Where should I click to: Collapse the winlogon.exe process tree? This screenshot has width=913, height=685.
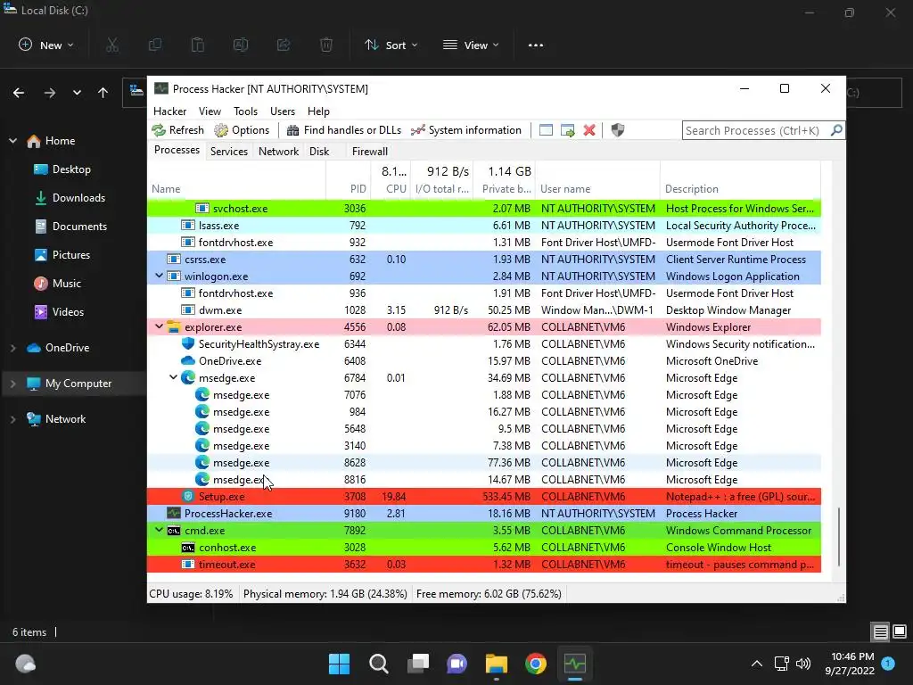click(159, 276)
